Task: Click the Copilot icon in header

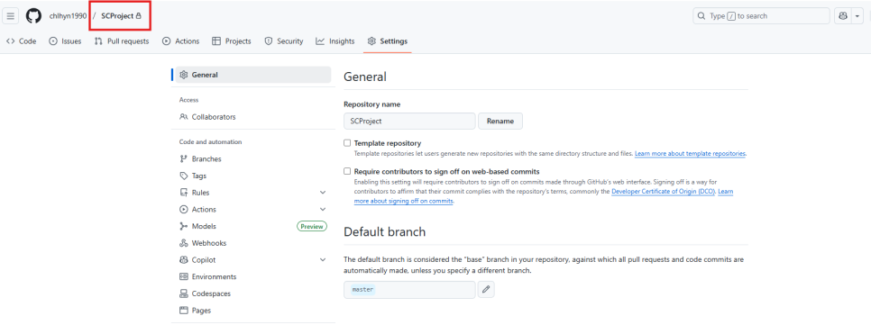Action: (842, 16)
